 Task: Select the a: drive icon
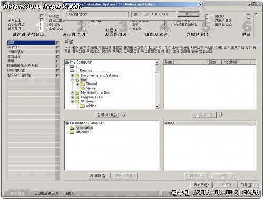click(x=72, y=67)
